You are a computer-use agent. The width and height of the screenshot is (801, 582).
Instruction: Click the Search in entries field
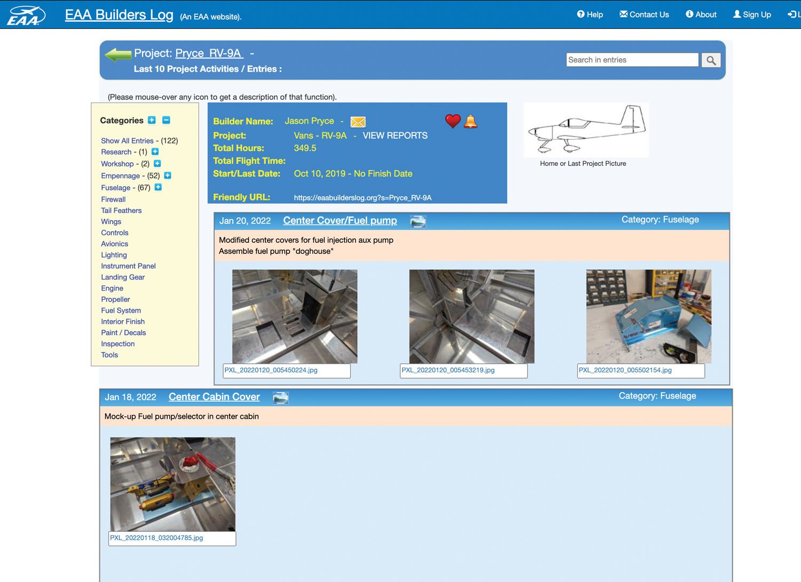[x=632, y=60]
